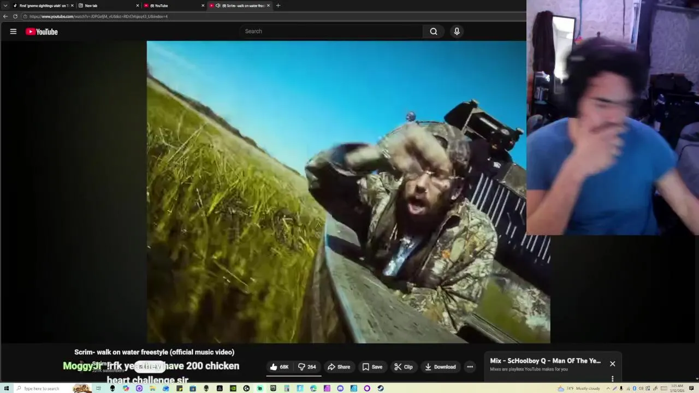
Task: Open the three-dot more actions menu
Action: coord(470,367)
